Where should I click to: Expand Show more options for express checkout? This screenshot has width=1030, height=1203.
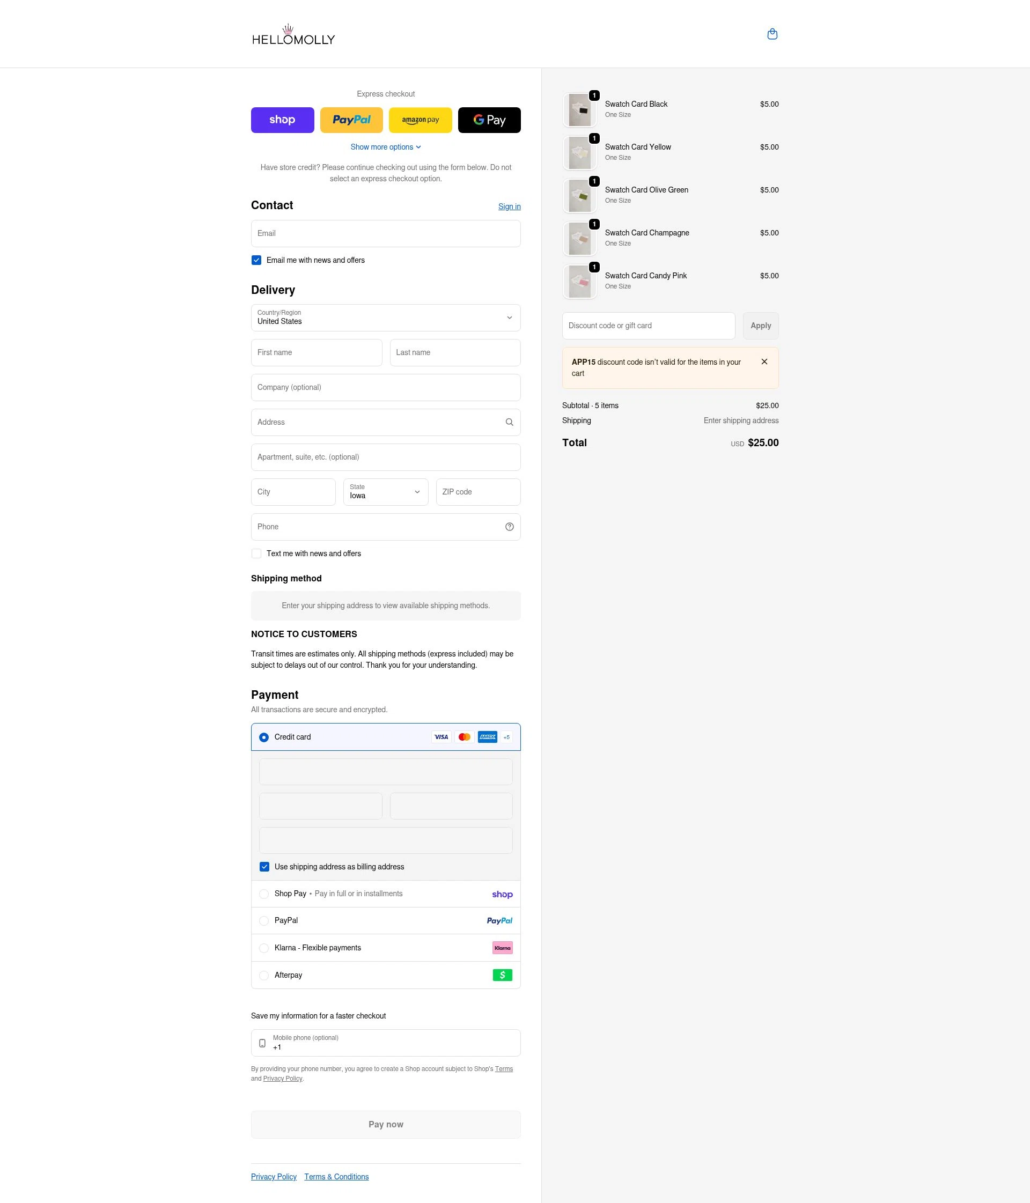(x=386, y=147)
